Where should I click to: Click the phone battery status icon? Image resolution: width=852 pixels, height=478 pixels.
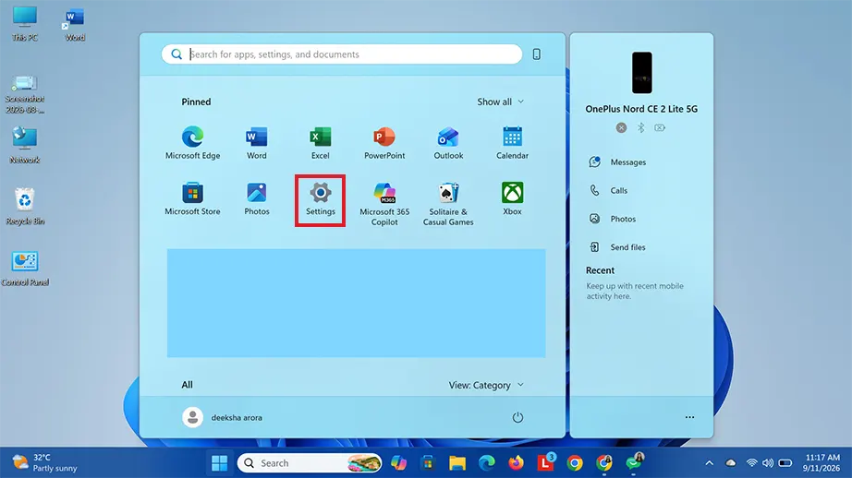click(660, 127)
